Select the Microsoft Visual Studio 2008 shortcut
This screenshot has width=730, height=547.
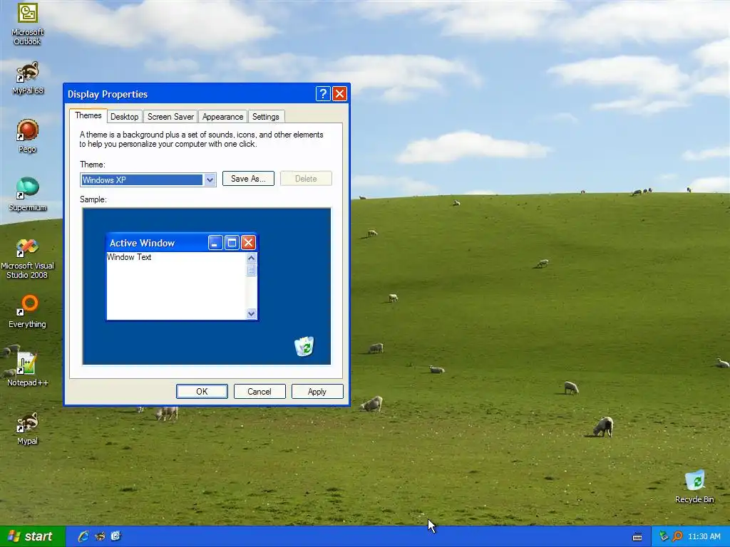pyautogui.click(x=28, y=259)
